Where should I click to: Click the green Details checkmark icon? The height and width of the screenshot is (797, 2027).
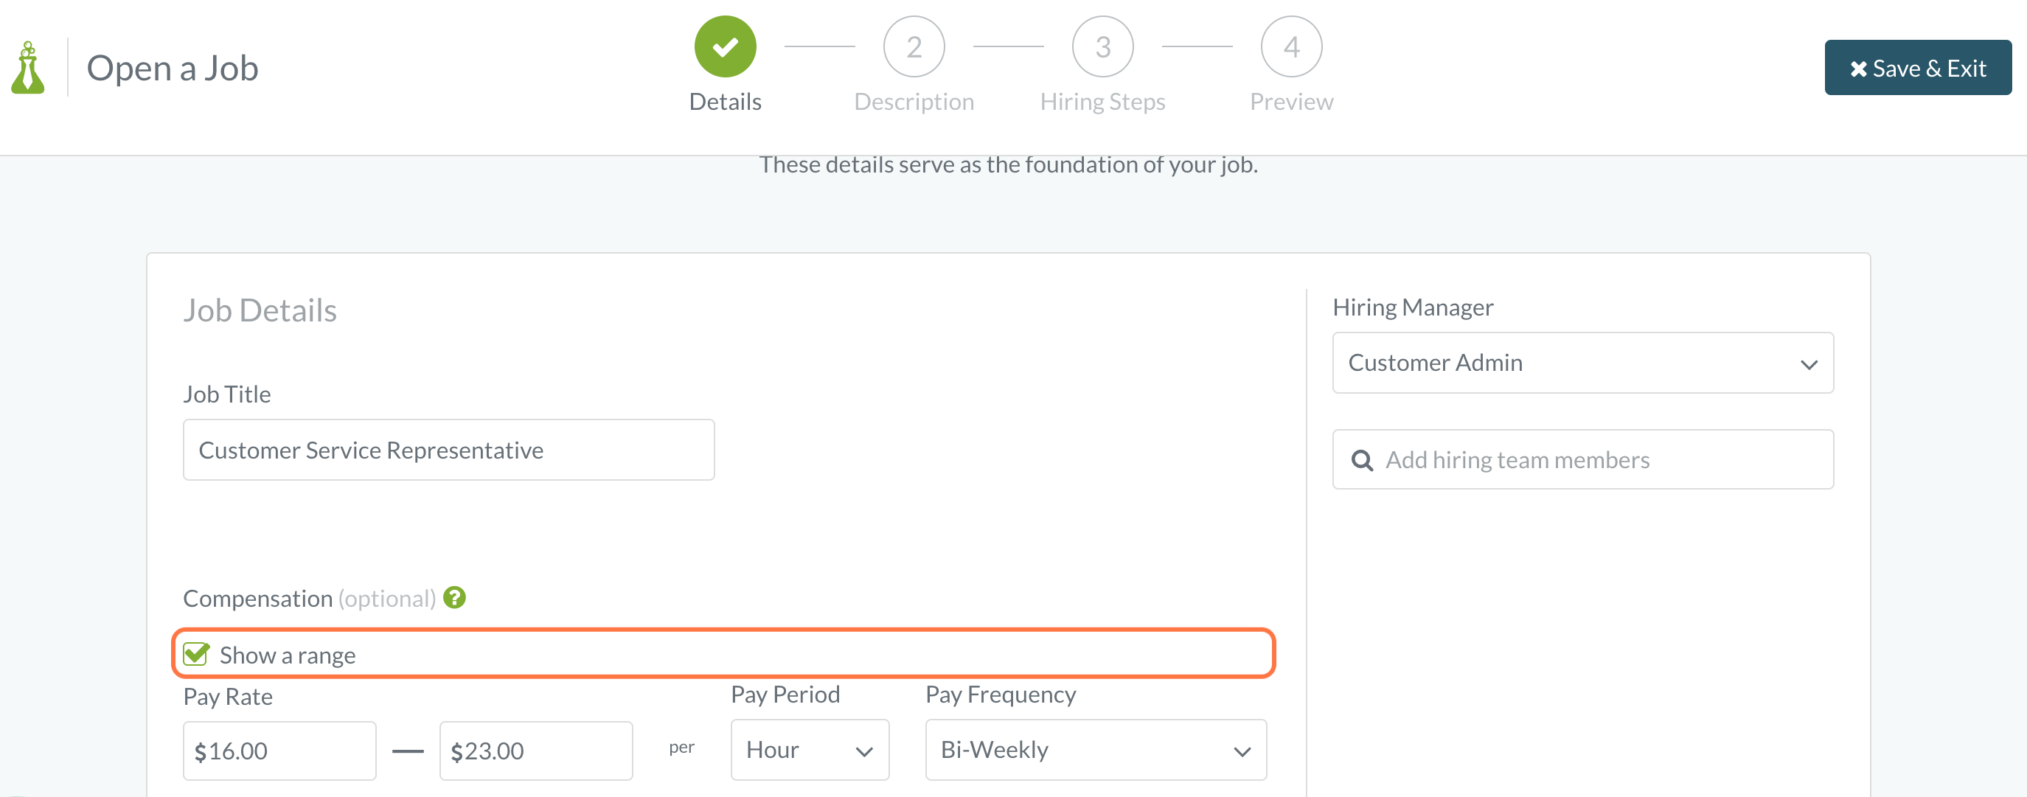pyautogui.click(x=725, y=46)
